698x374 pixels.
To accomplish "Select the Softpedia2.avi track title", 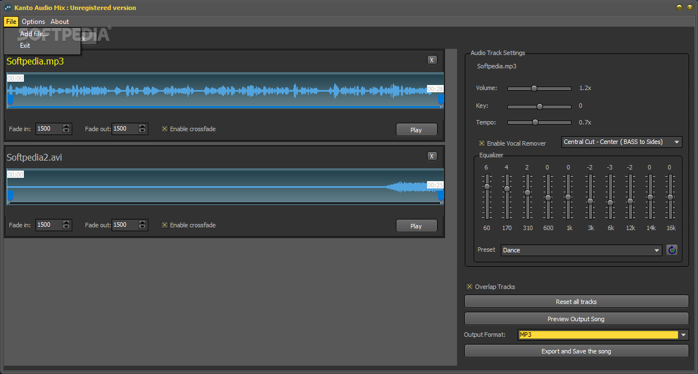I will (x=34, y=158).
